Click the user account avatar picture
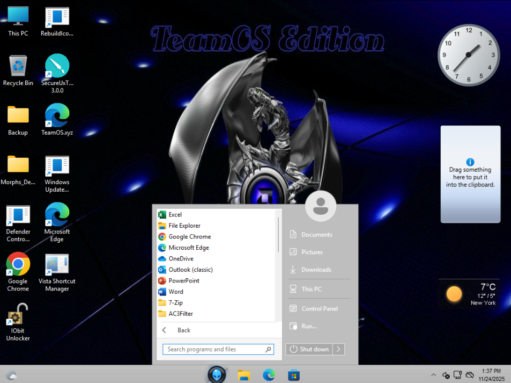 pyautogui.click(x=320, y=206)
